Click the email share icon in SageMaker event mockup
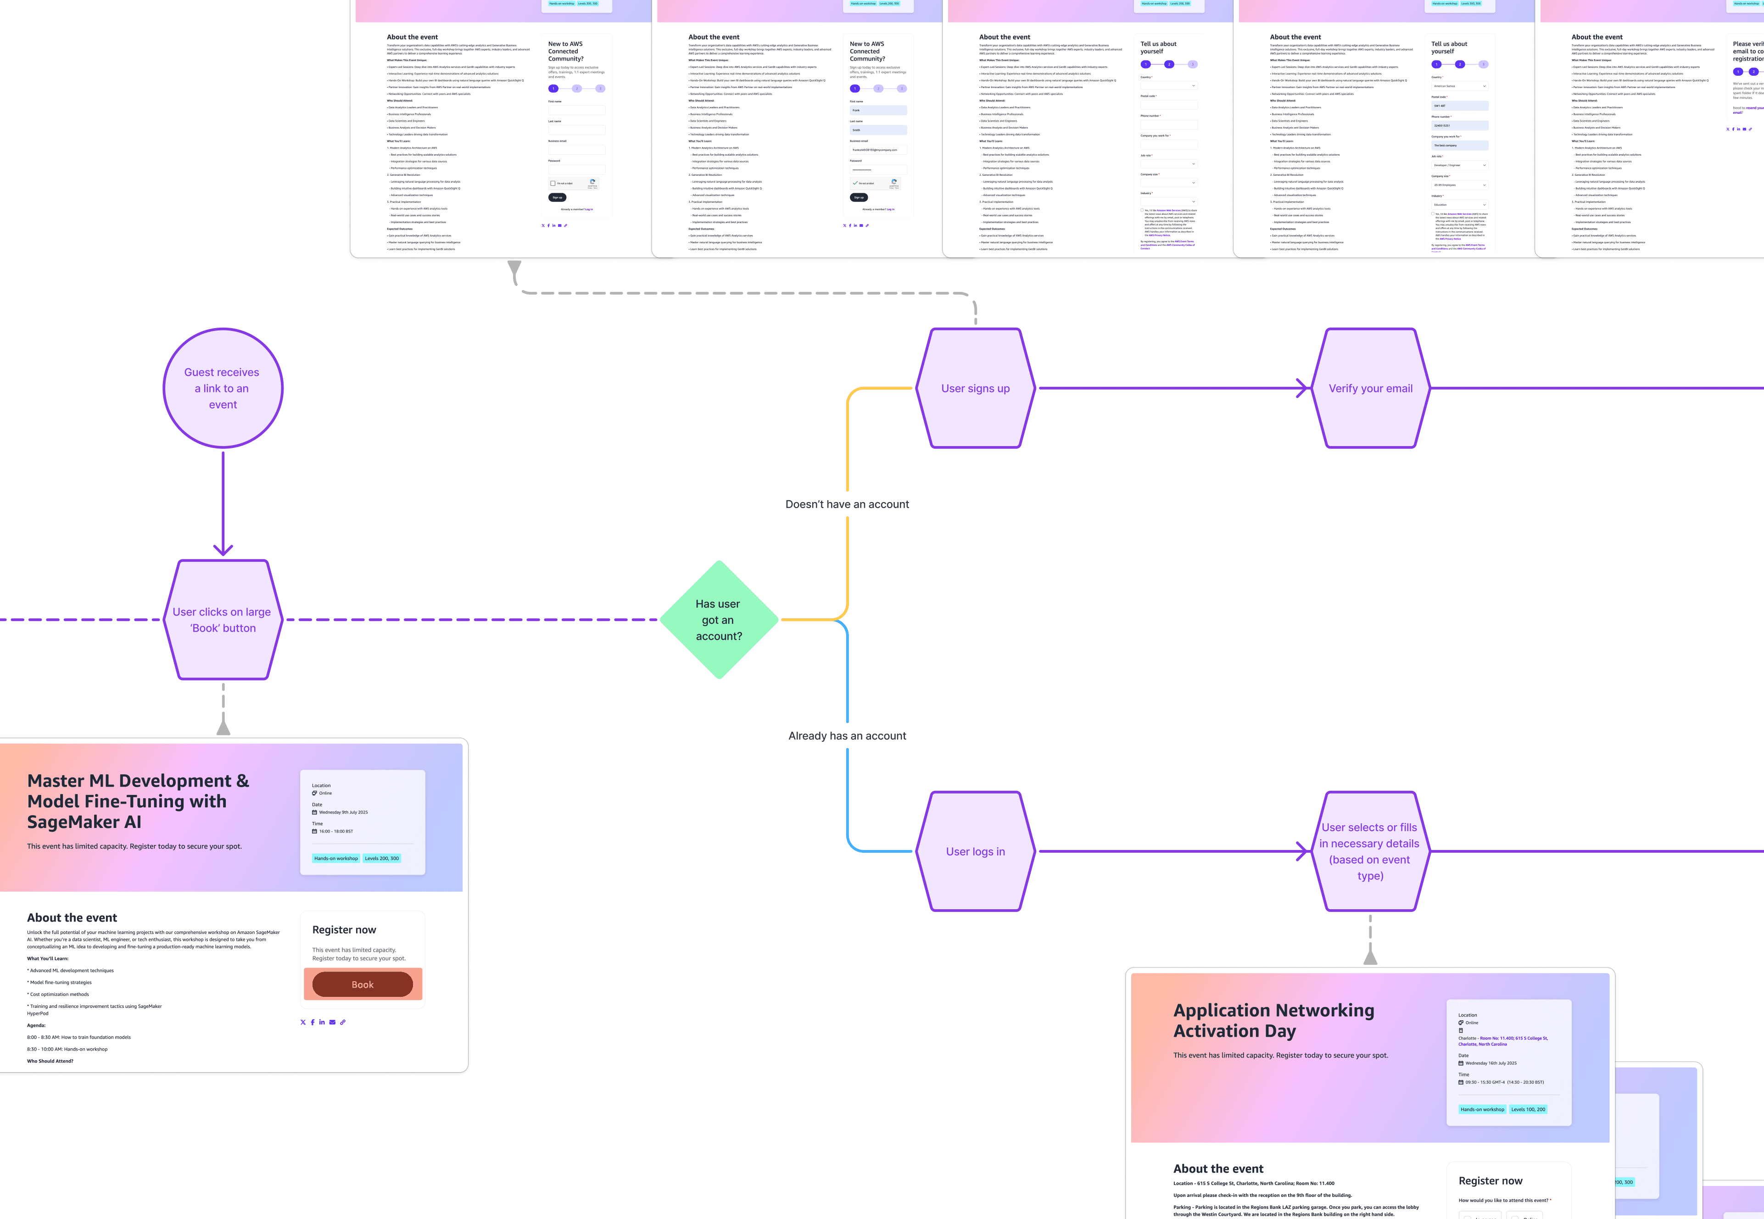 (x=332, y=1022)
